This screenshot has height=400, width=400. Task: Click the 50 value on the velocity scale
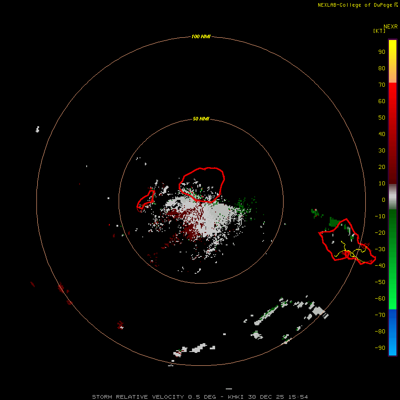point(382,118)
